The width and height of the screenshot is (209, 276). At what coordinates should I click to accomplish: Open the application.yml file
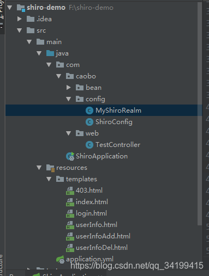coord(89,259)
